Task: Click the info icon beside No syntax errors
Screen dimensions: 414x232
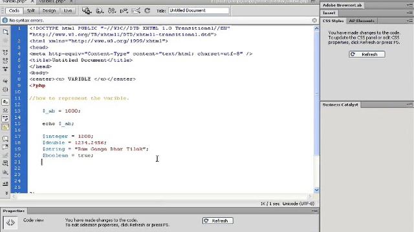Action: (5, 20)
